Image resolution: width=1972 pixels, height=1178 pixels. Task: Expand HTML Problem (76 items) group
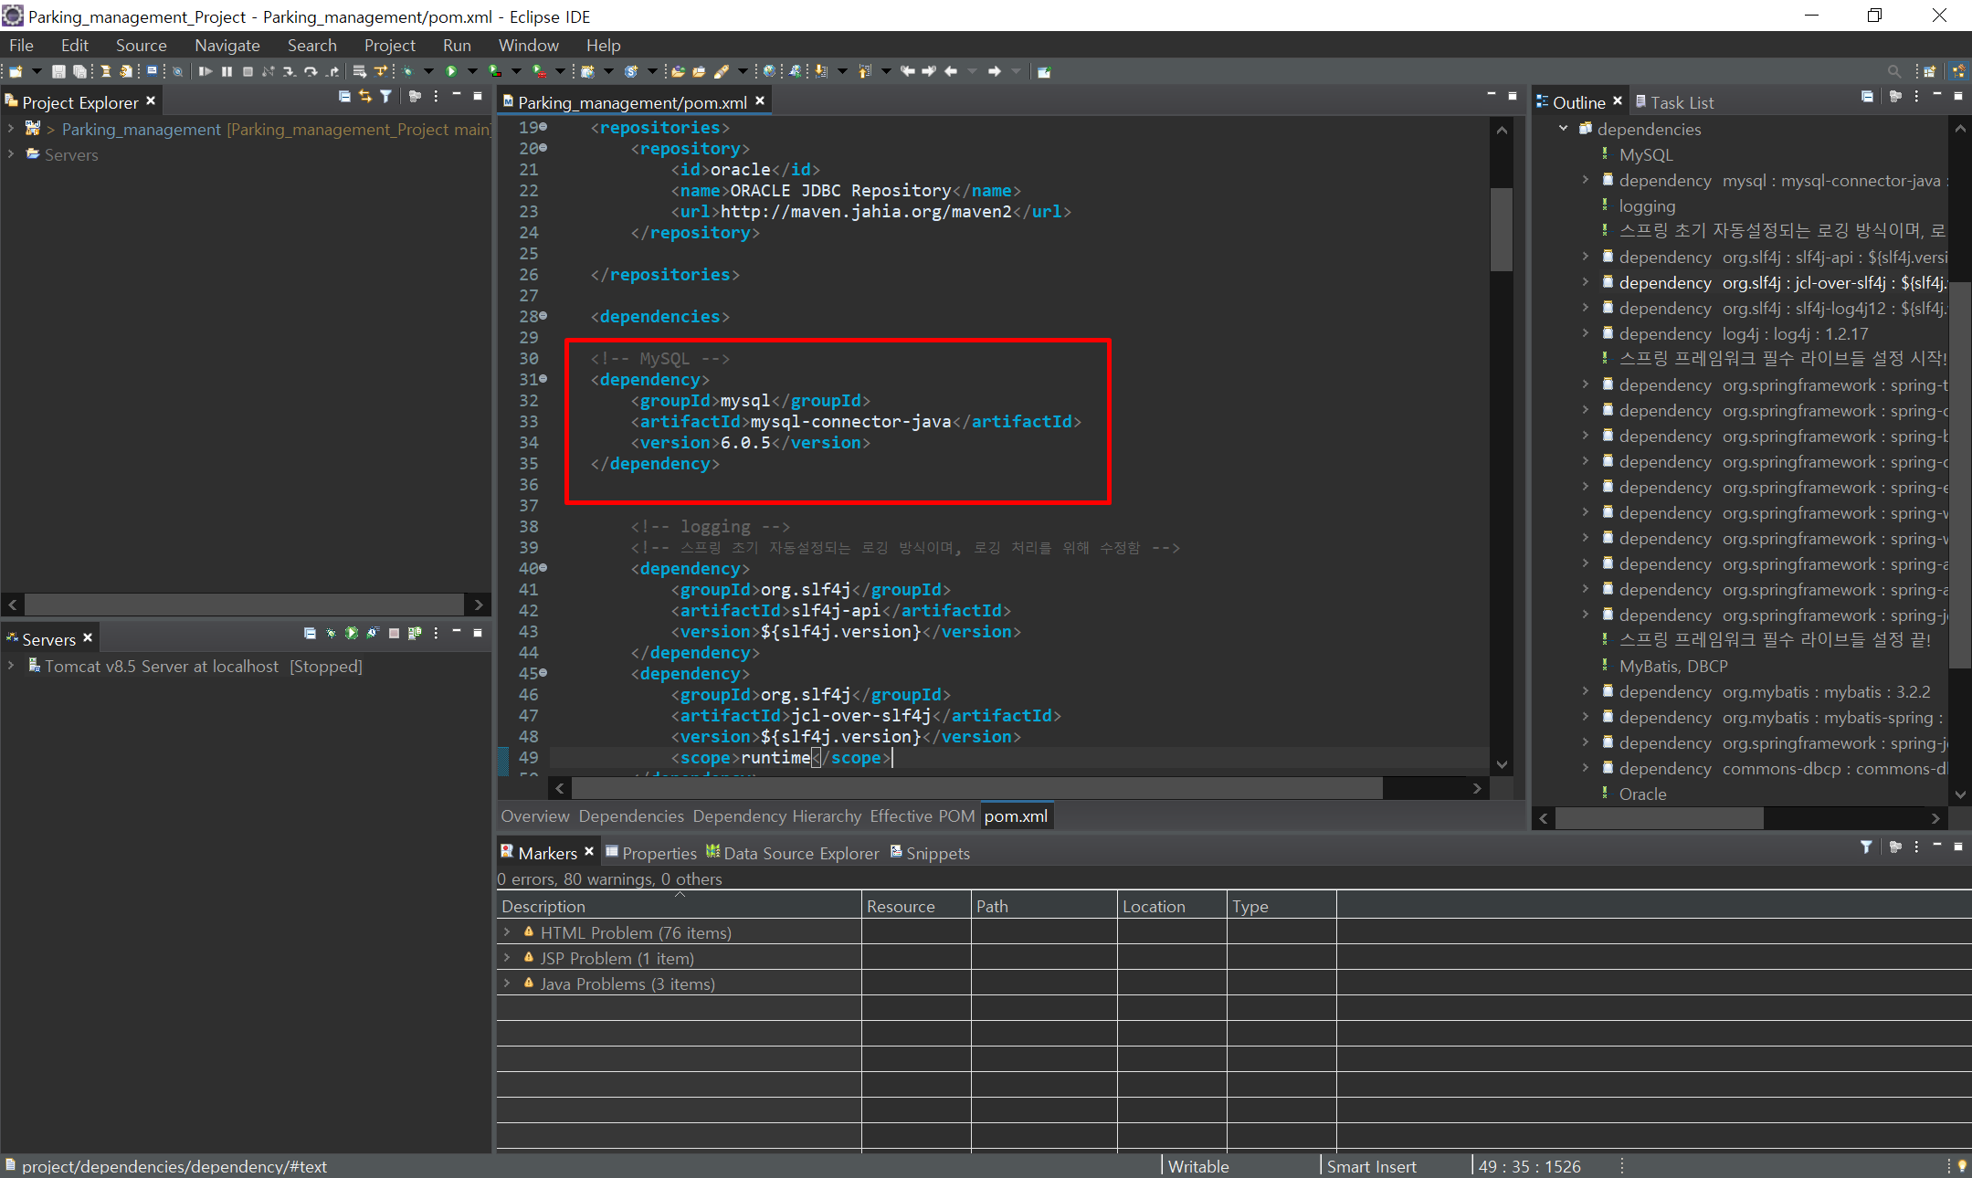(507, 932)
